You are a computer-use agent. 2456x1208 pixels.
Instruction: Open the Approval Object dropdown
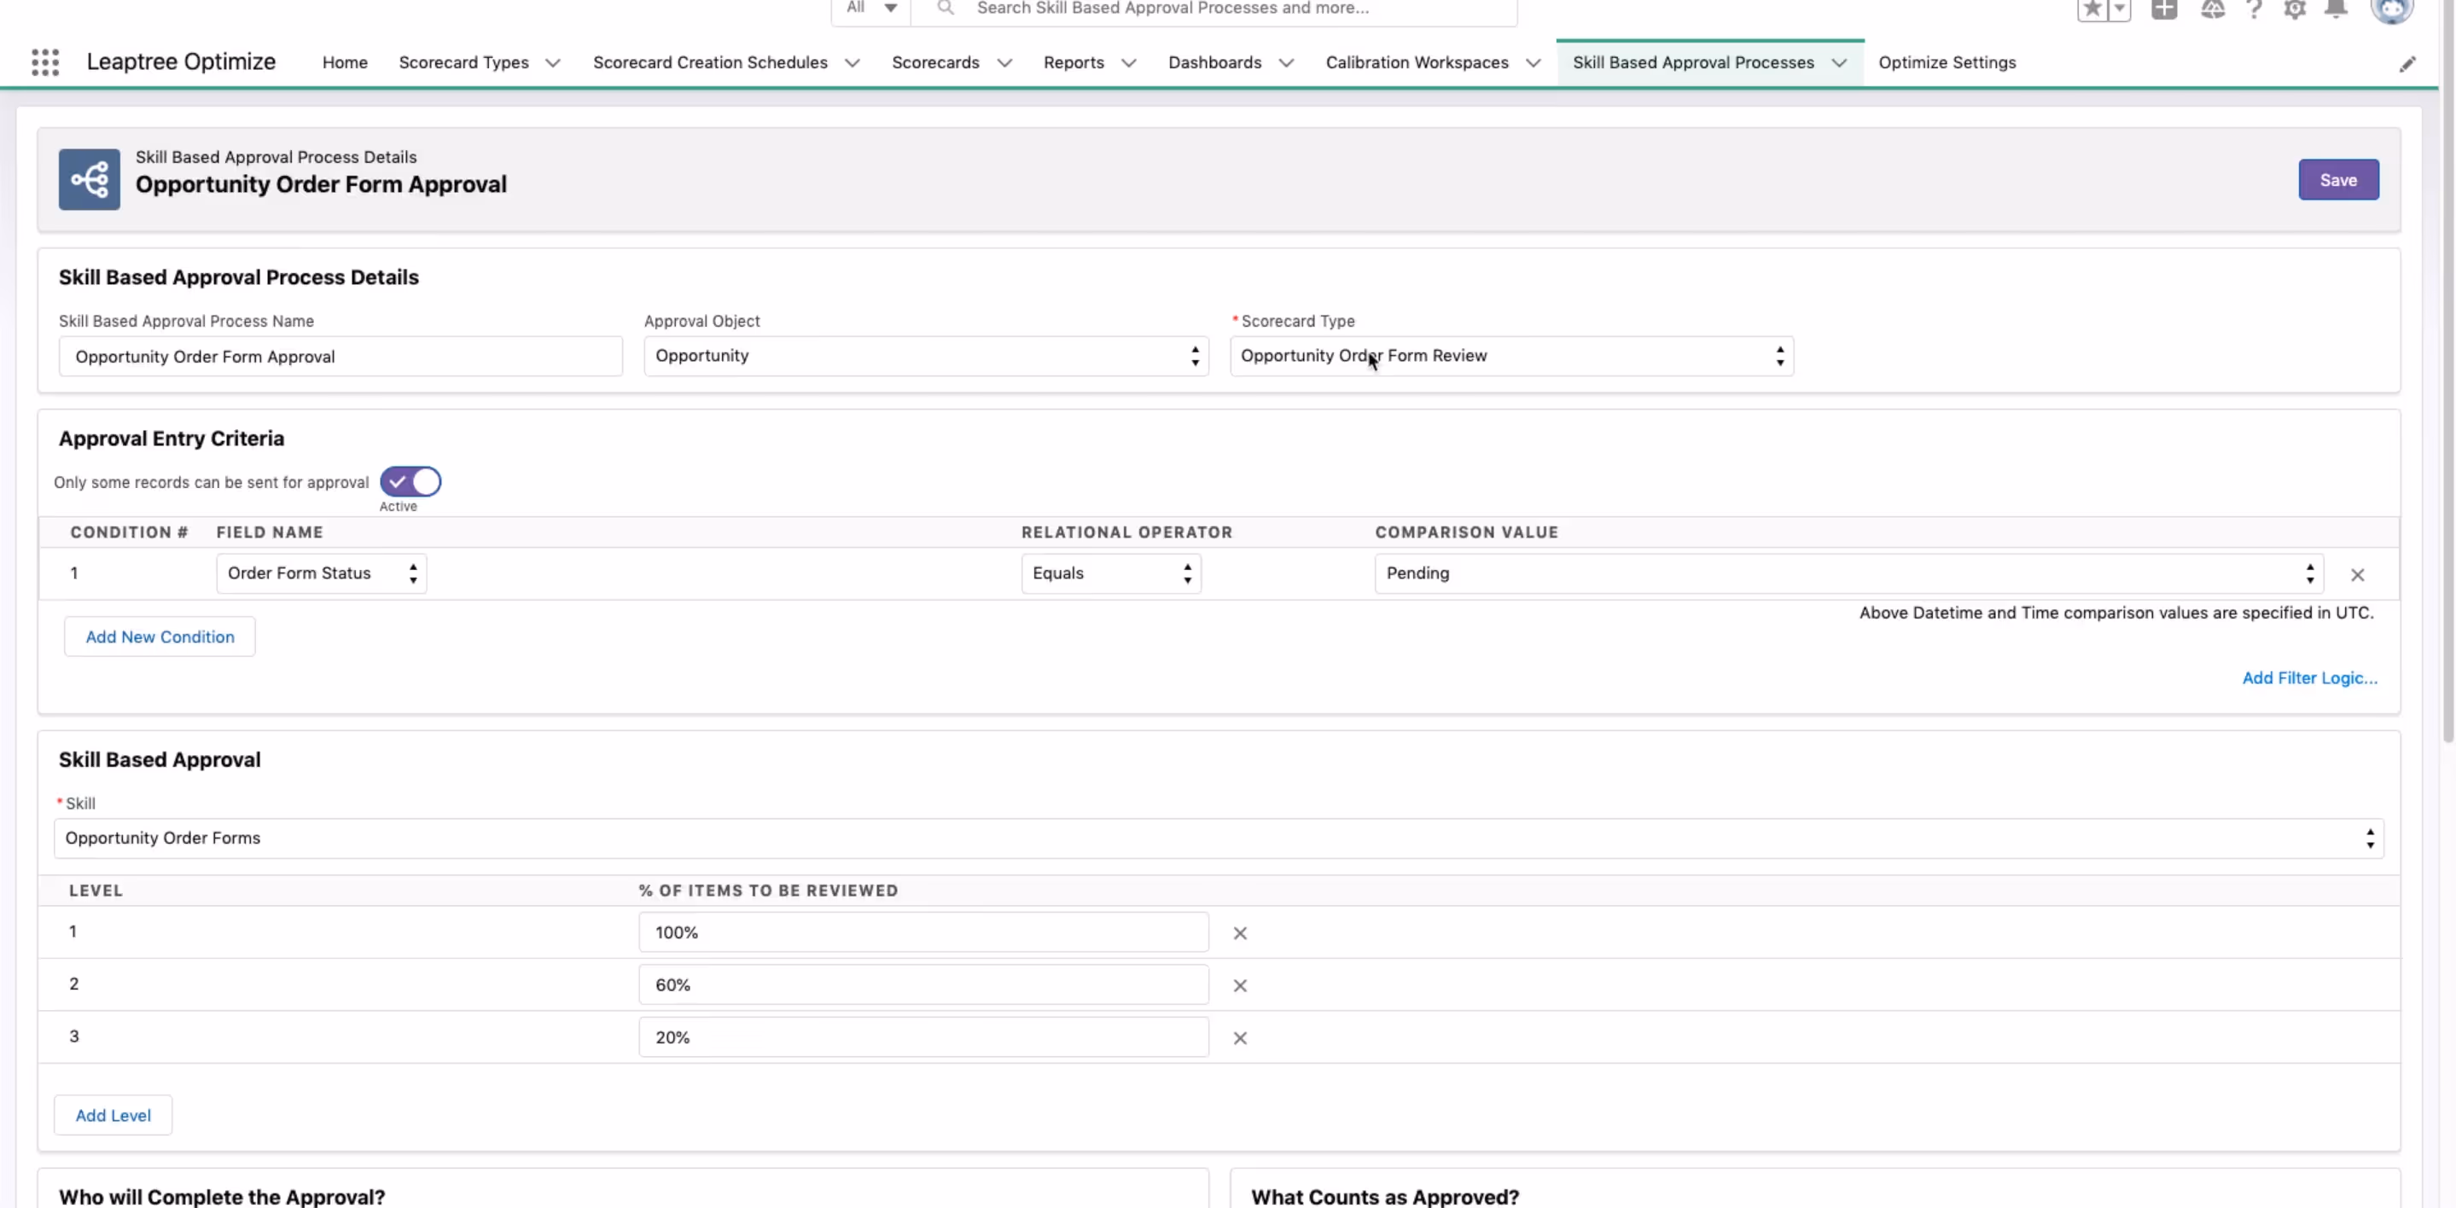(925, 356)
